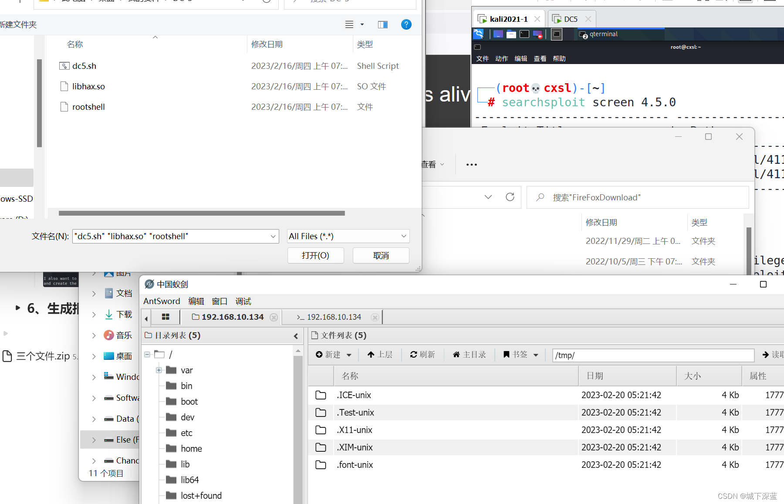Open the 动作 menu in qterminal
784x504 pixels.
pyautogui.click(x=501, y=58)
